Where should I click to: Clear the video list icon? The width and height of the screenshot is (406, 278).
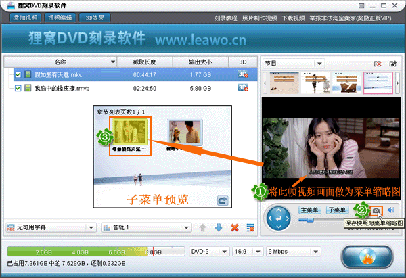click(250, 227)
